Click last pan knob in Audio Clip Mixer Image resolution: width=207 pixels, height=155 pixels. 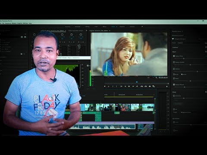[81, 34]
